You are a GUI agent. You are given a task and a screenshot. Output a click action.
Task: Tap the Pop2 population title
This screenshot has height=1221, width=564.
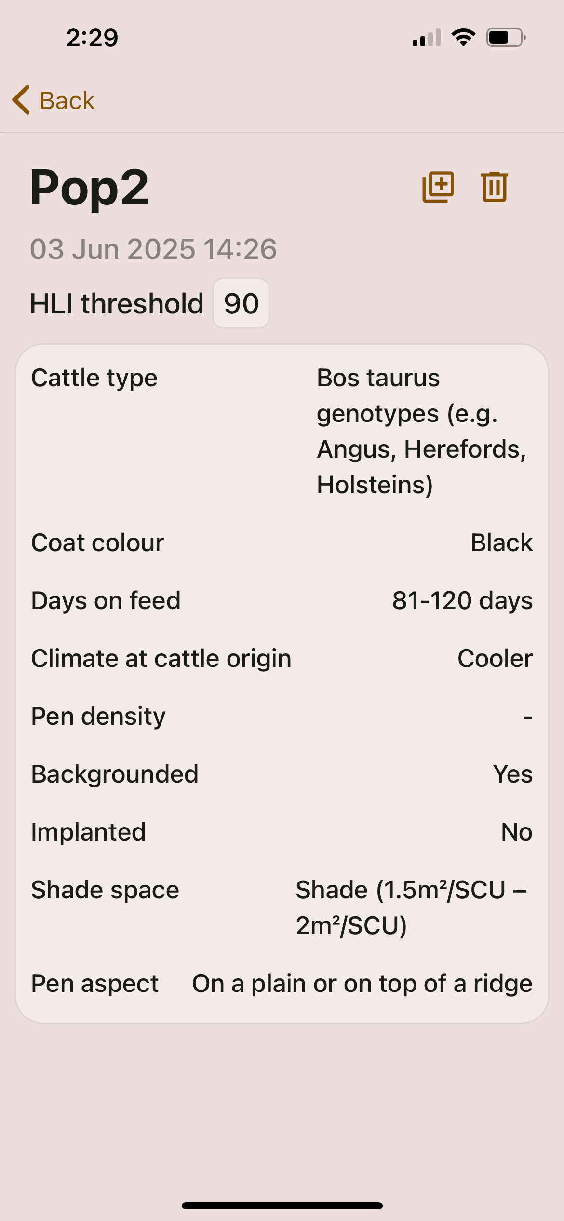[90, 187]
